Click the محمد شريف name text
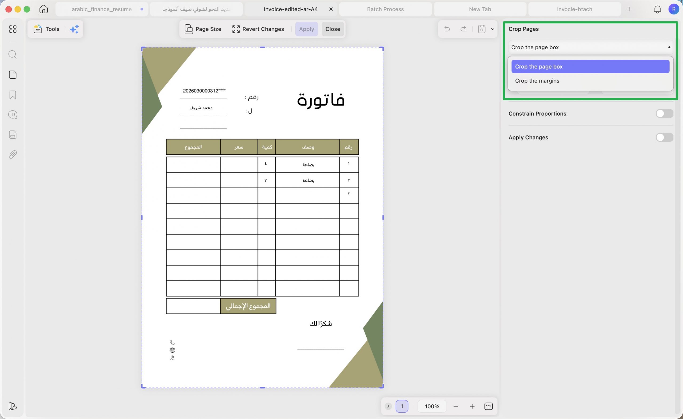 click(201, 108)
